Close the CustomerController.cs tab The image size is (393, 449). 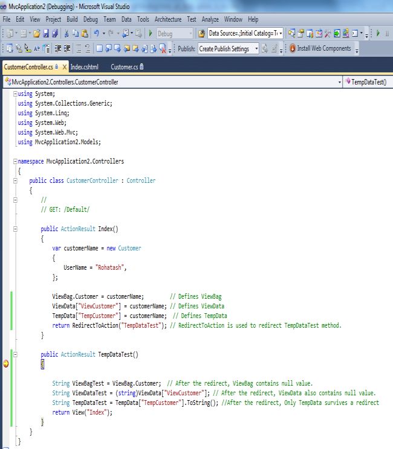tap(64, 67)
